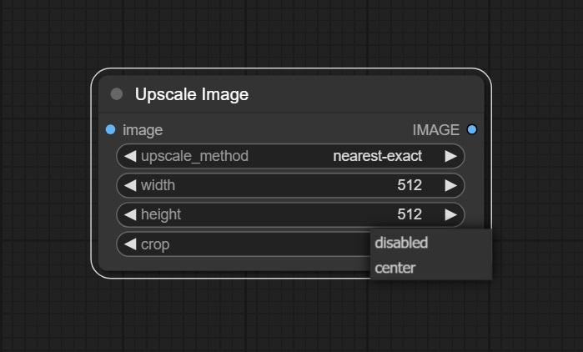Click the gray collapse dot beside Upscale Image

coord(117,94)
